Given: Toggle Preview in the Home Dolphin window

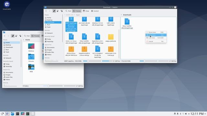Looking at the screenshot, I should [x=35, y=36].
